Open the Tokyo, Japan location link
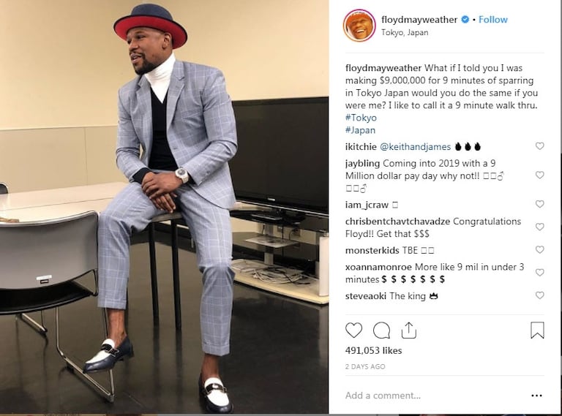562x416 pixels. tap(405, 33)
